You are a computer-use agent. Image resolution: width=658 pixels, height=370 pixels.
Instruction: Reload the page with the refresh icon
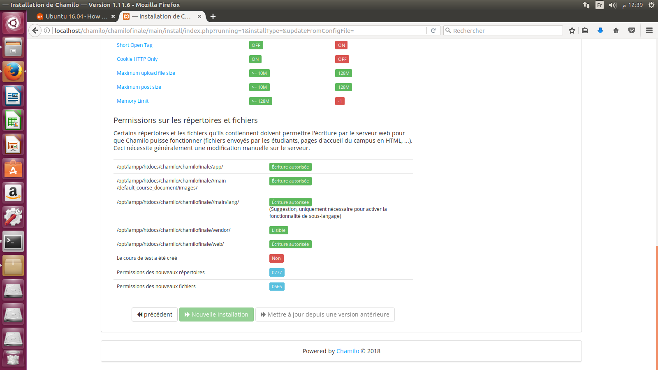pos(433,30)
